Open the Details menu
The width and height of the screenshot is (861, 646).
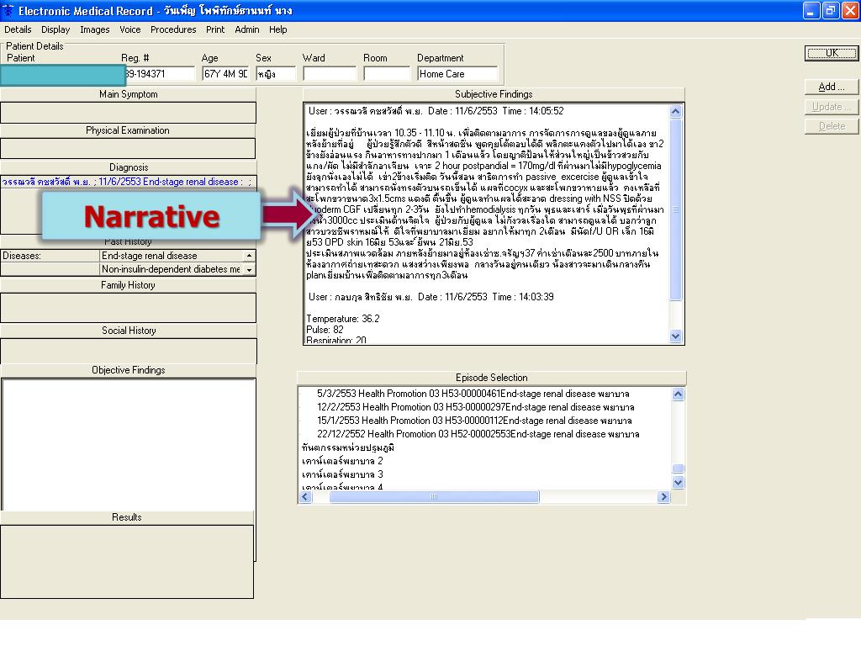pyautogui.click(x=18, y=29)
